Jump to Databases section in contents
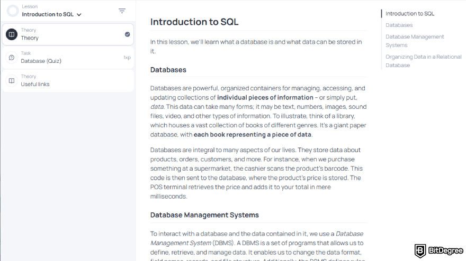The height and width of the screenshot is (261, 466). (x=399, y=25)
